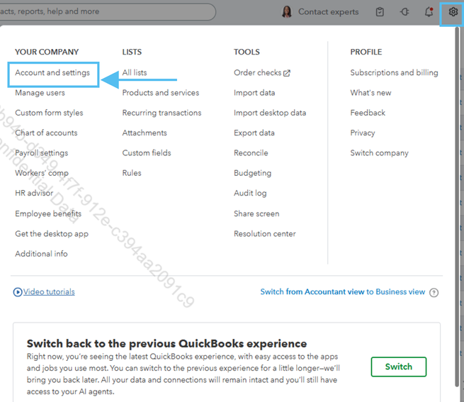This screenshot has width=464, height=402.
Task: Click the external link icon by Order checks
Action: (x=287, y=73)
